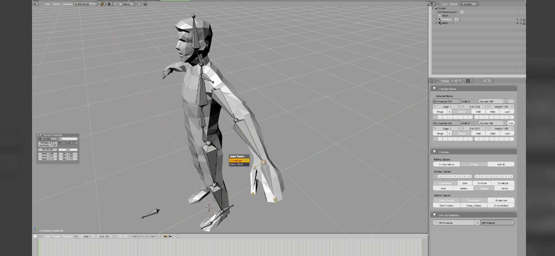Toggle the Auto IK option

pyautogui.click(x=501, y=164)
